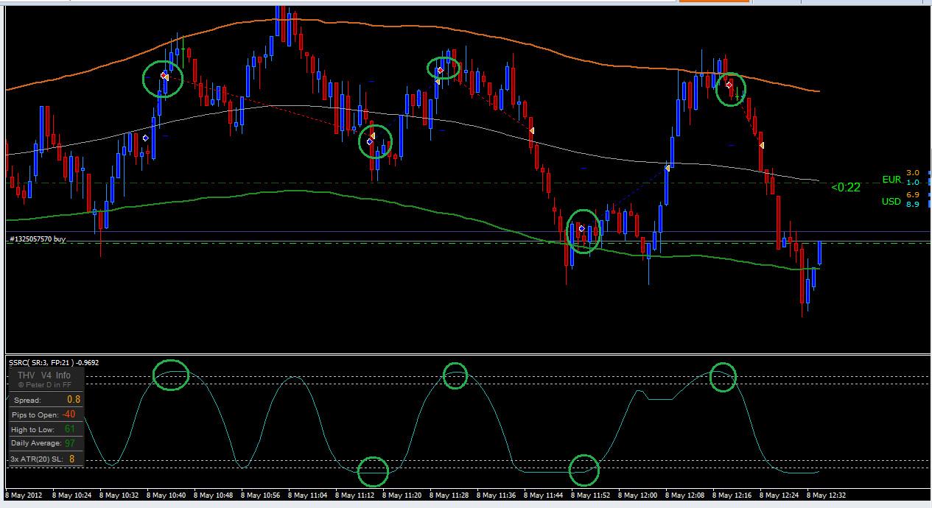Click the '© Peter D in FF' credit text
The image size is (932, 508).
[45, 385]
